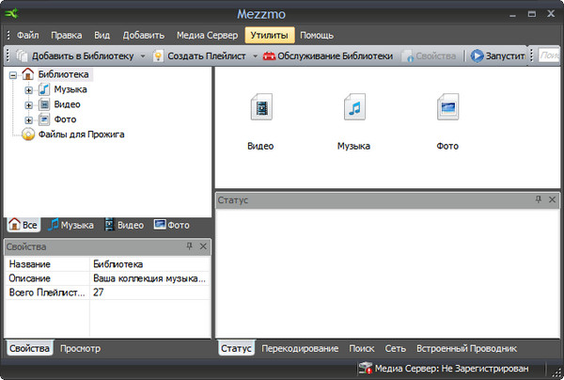Pin the Статус panel with pushpin icon
The height and width of the screenshot is (380, 564).
click(x=539, y=200)
